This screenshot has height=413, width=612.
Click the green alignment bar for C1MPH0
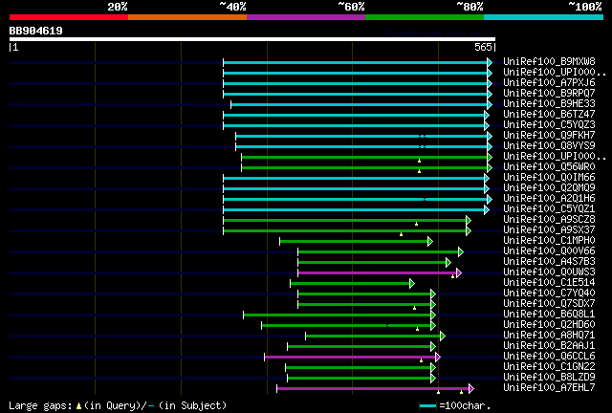pos(354,241)
